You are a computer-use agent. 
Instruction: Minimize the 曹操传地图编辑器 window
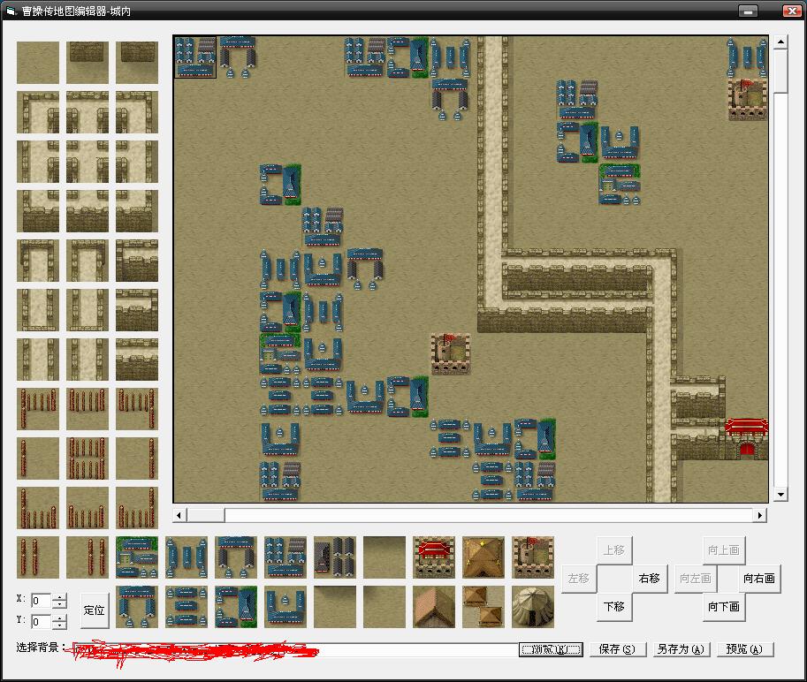click(748, 11)
